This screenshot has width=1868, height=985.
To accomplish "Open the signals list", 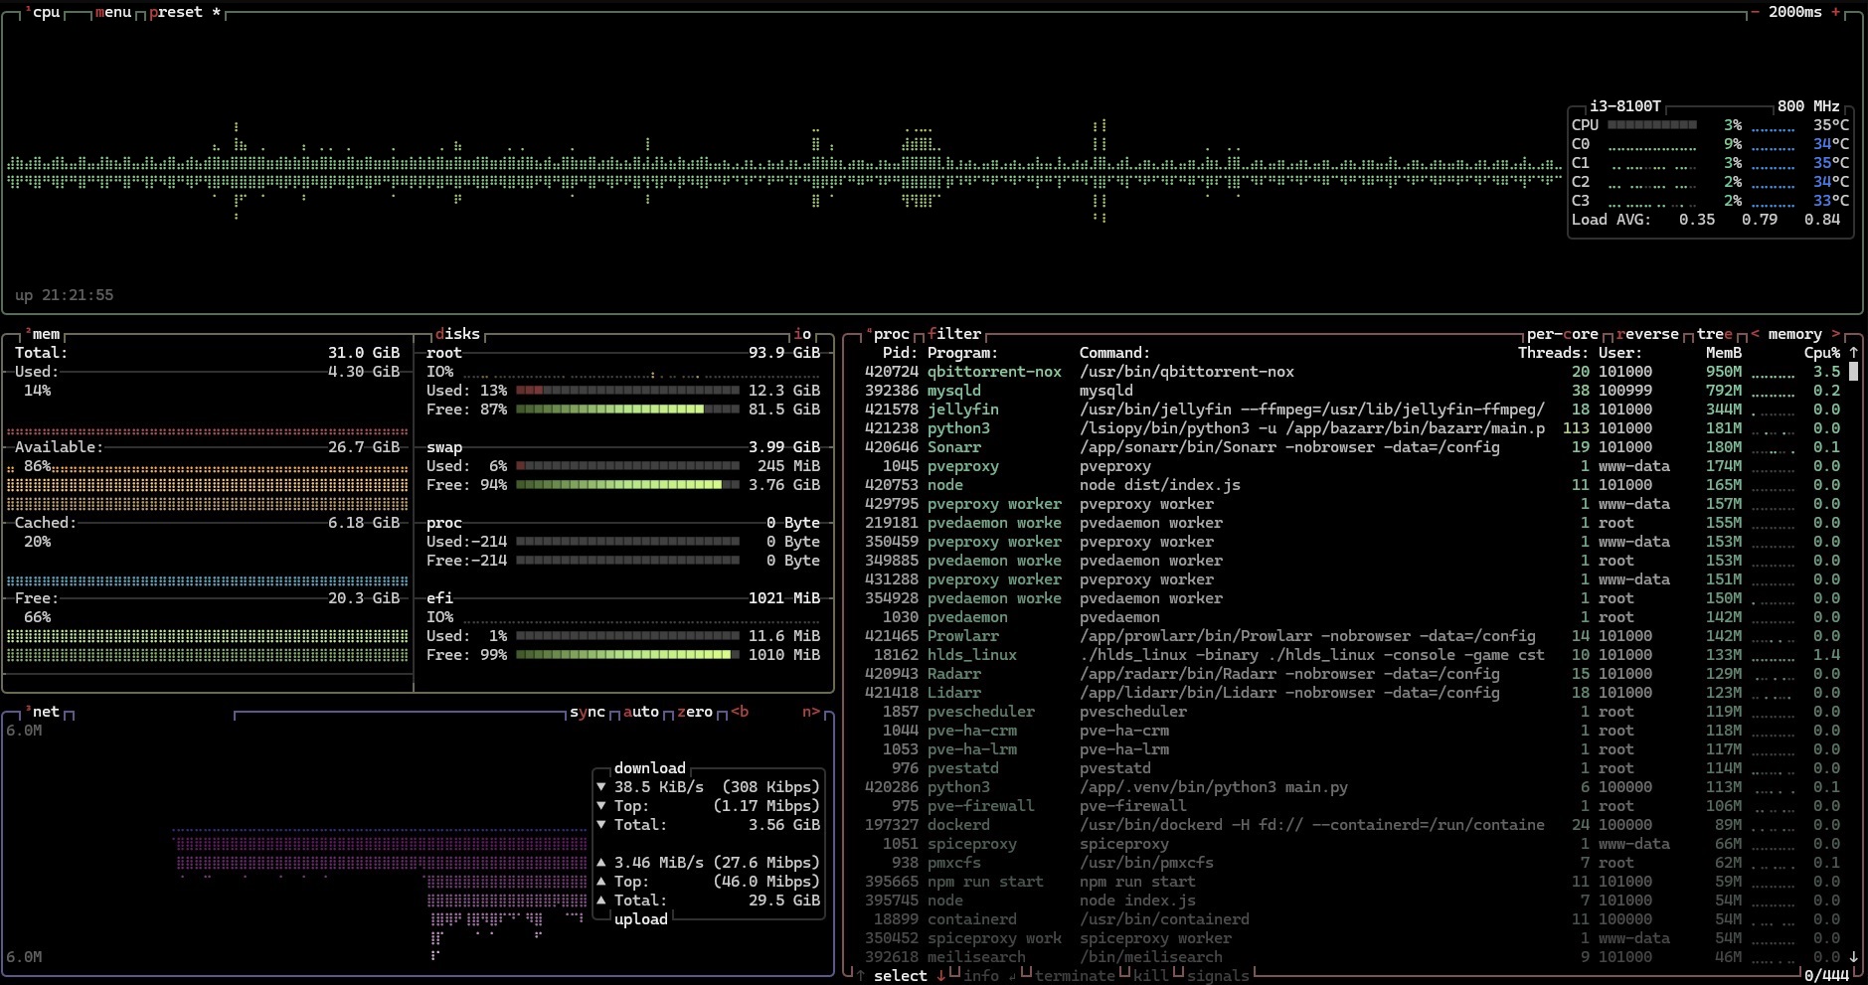I will tap(1218, 976).
